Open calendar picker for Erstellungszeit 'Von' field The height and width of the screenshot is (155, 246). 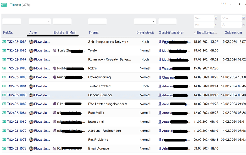point(216,18)
